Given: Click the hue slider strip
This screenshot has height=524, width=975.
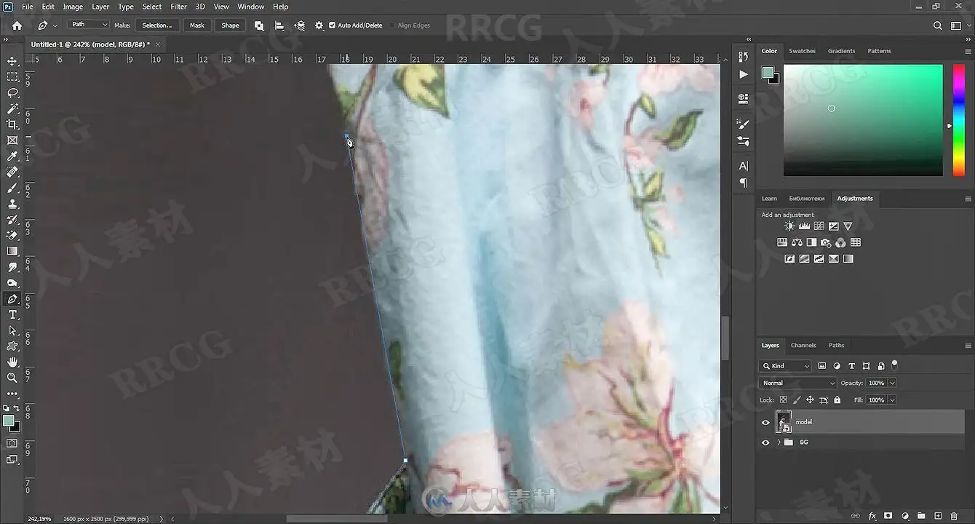Looking at the screenshot, I should pyautogui.click(x=958, y=120).
